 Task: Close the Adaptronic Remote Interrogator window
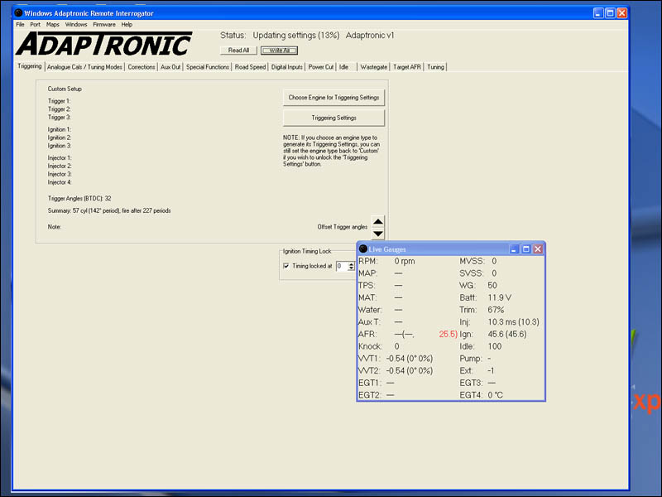click(621, 13)
